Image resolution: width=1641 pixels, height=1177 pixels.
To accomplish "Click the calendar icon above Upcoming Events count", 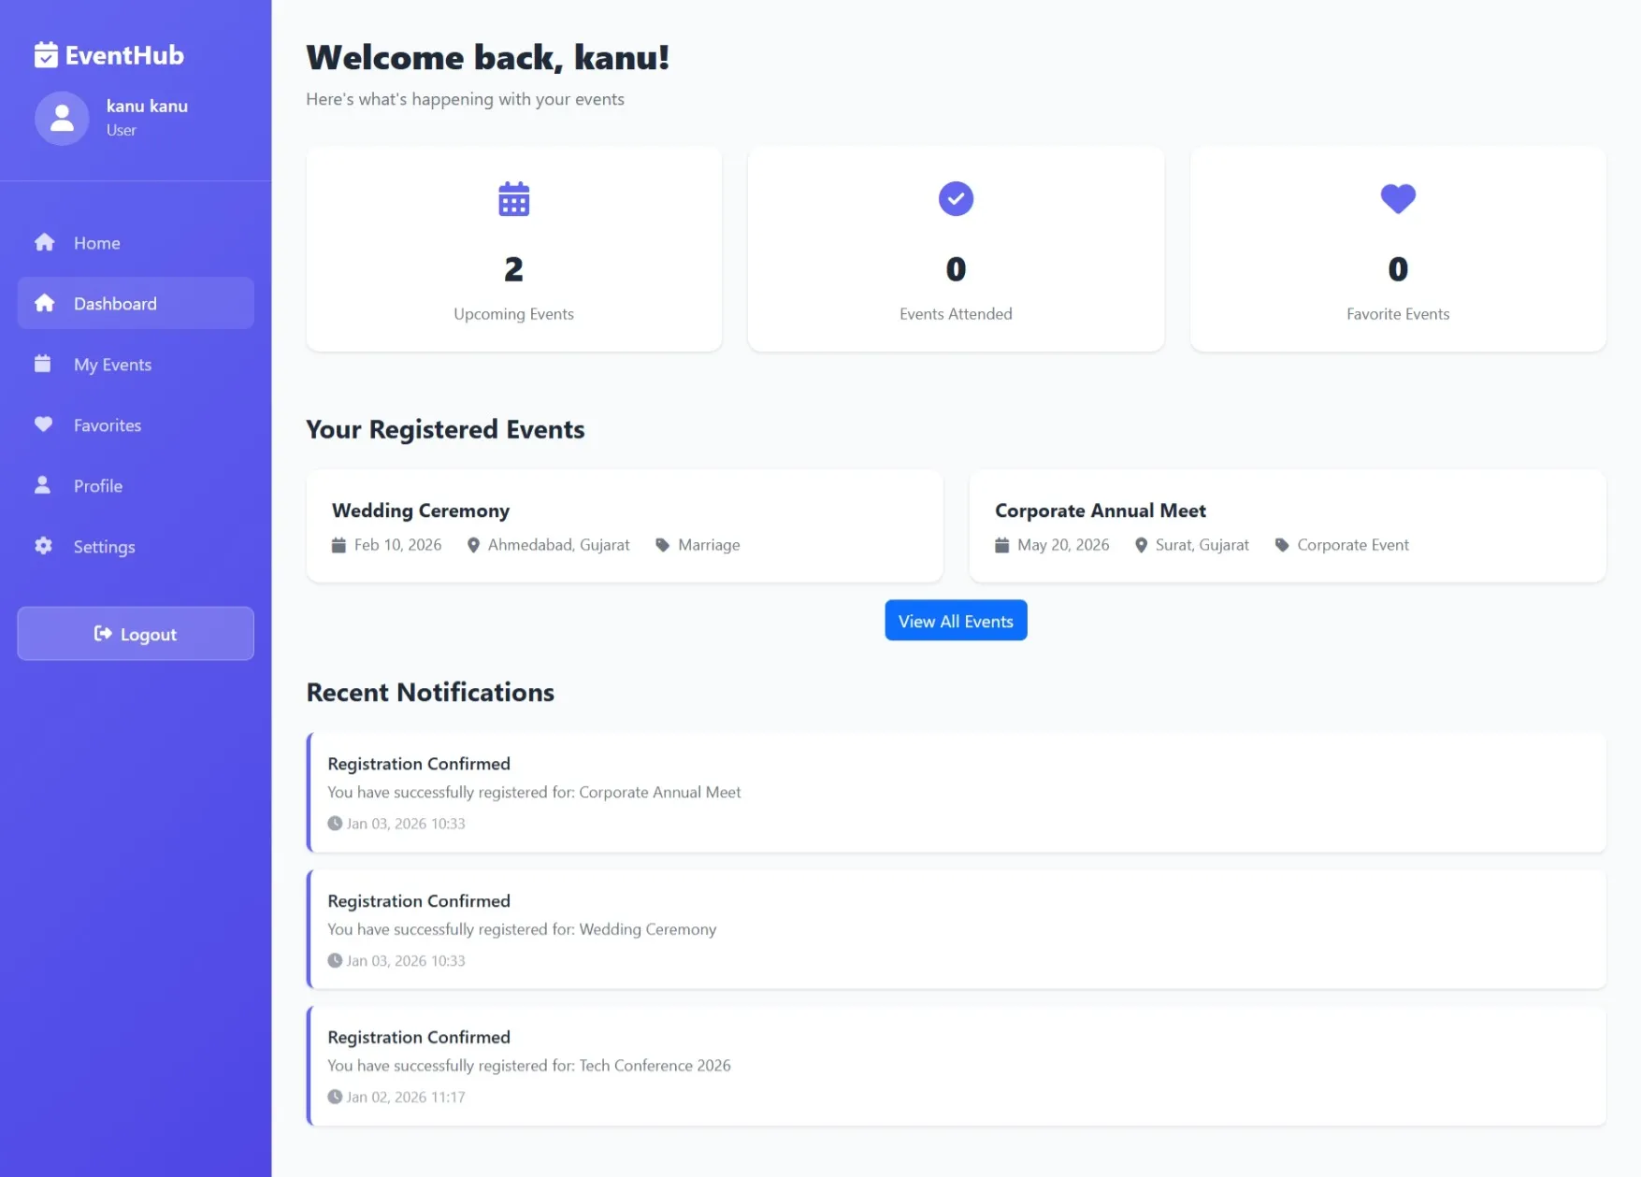I will 513,198.
